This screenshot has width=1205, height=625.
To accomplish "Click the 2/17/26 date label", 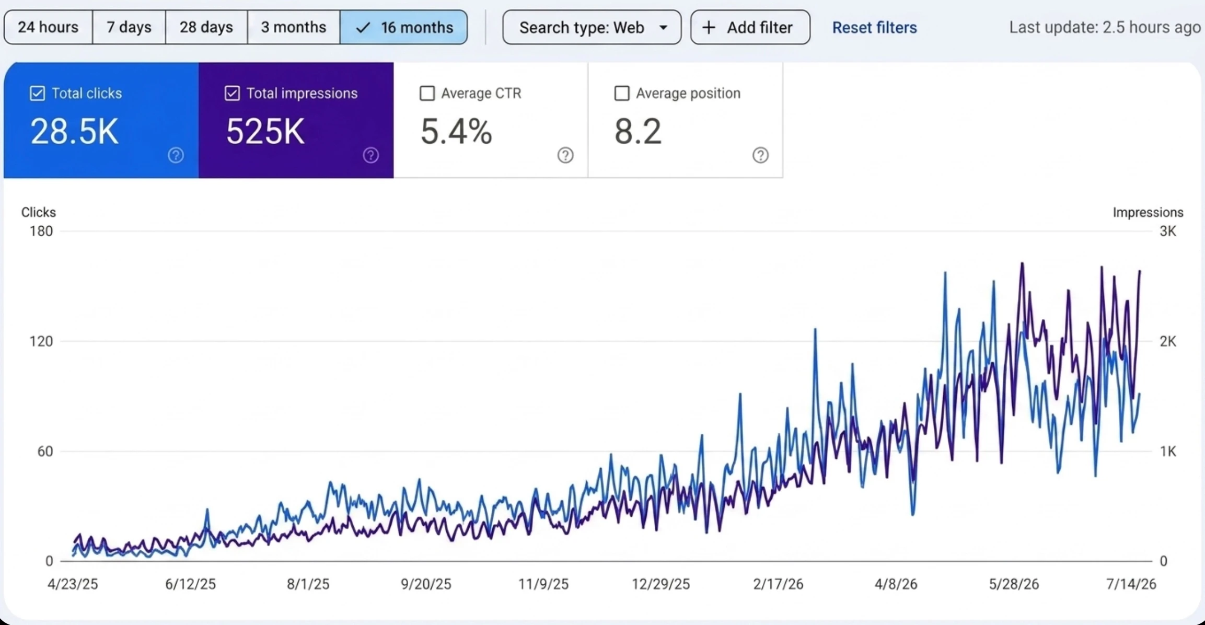I will click(x=778, y=584).
